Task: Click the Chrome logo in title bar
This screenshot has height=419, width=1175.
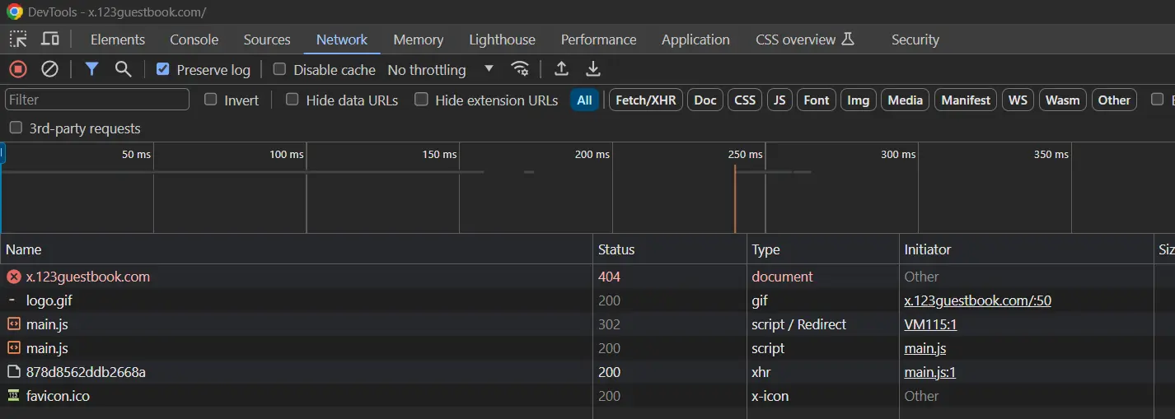Action: pyautogui.click(x=14, y=12)
